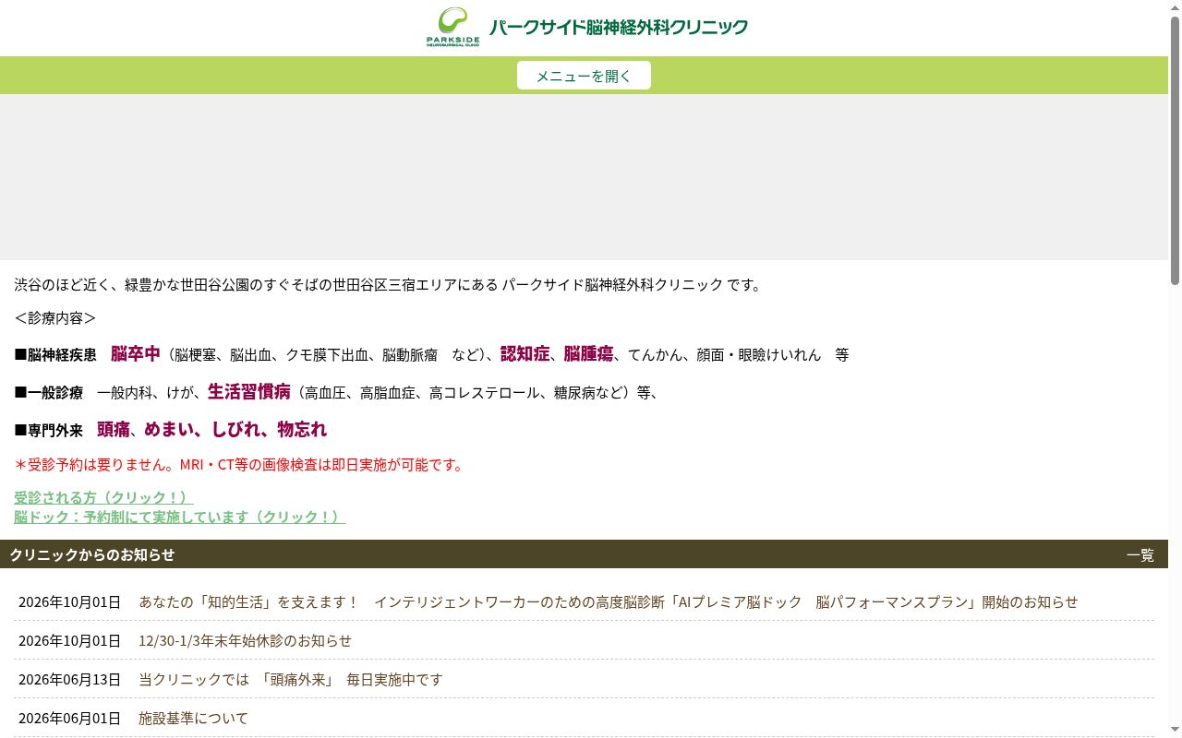Open the 受診される方（クリック！） link
The width and height of the screenshot is (1182, 738).
[x=103, y=497]
